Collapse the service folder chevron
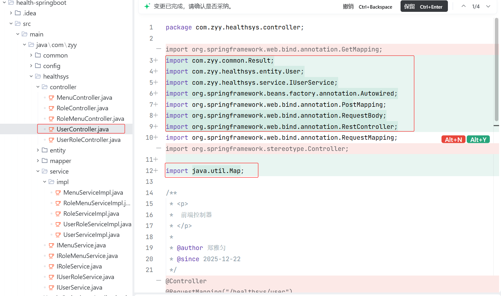 pyautogui.click(x=38, y=171)
